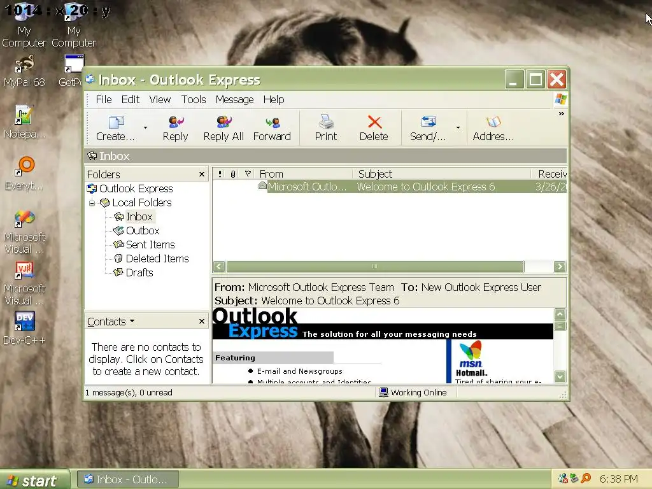Sort messages by Received column
Image resolution: width=652 pixels, height=489 pixels.
tap(549, 174)
